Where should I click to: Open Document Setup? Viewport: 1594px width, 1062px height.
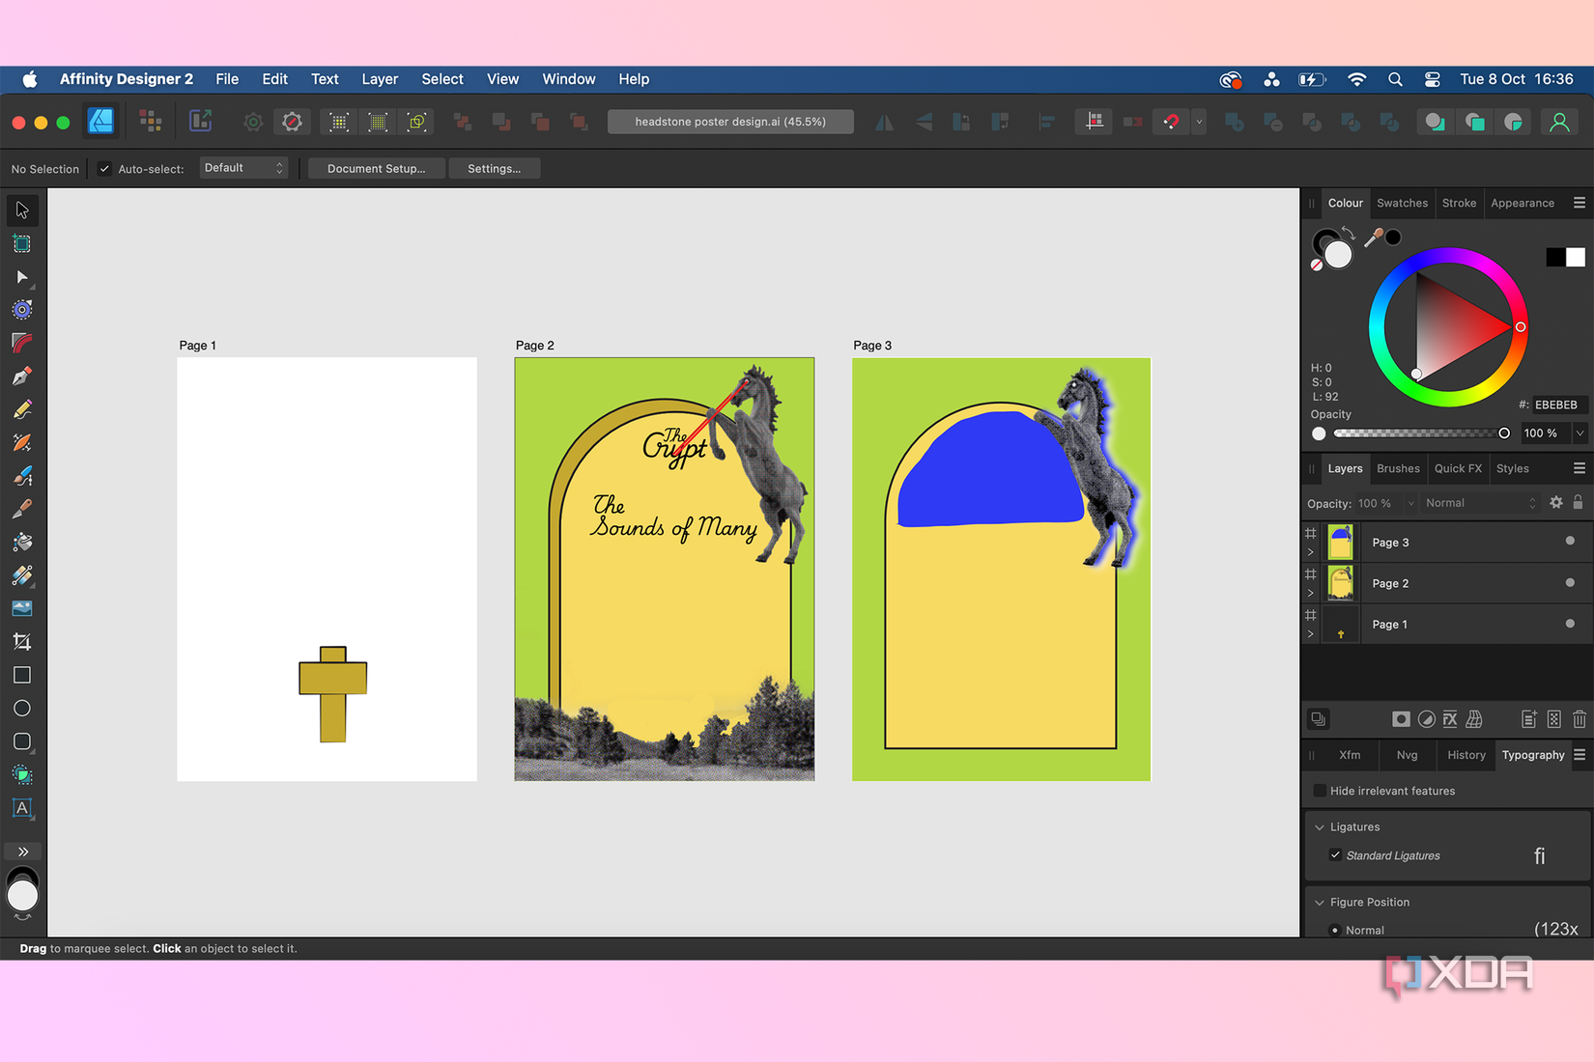376,168
